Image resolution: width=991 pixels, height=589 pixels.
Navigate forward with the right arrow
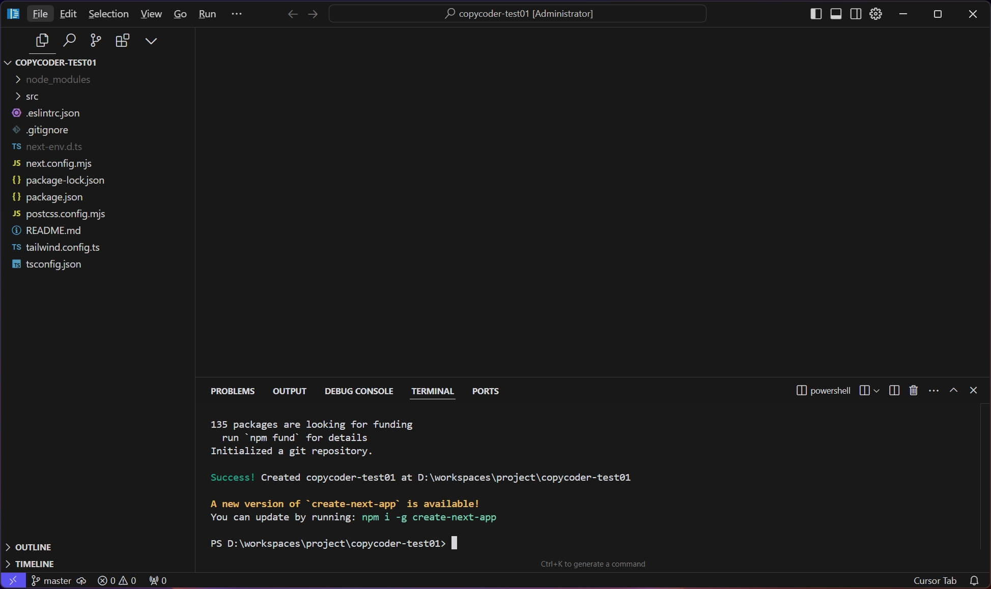[313, 14]
